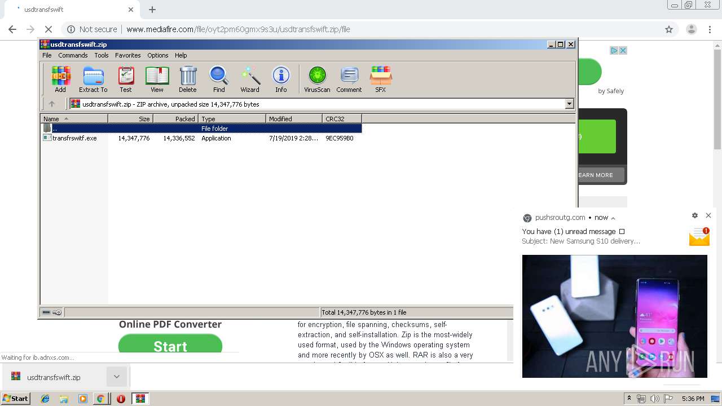Viewport: 722px width, 406px height.
Task: Click the Add toolbar icon in WinRAR
Action: click(x=60, y=80)
